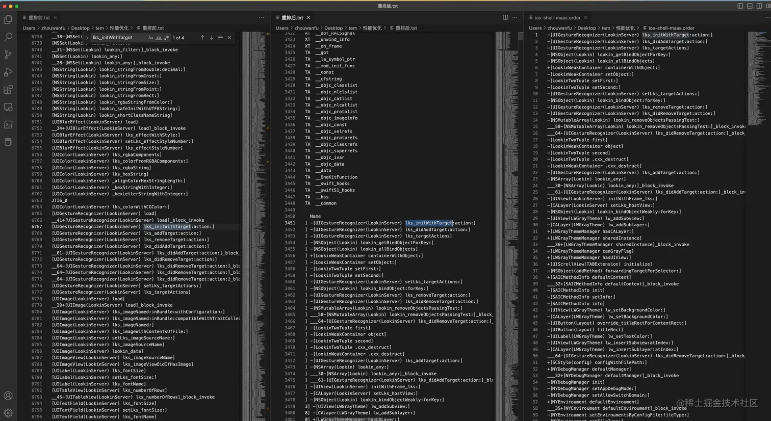Open the terminal icon in the activity bar
Viewport: 771px width, 421px height.
click(x=8, y=124)
